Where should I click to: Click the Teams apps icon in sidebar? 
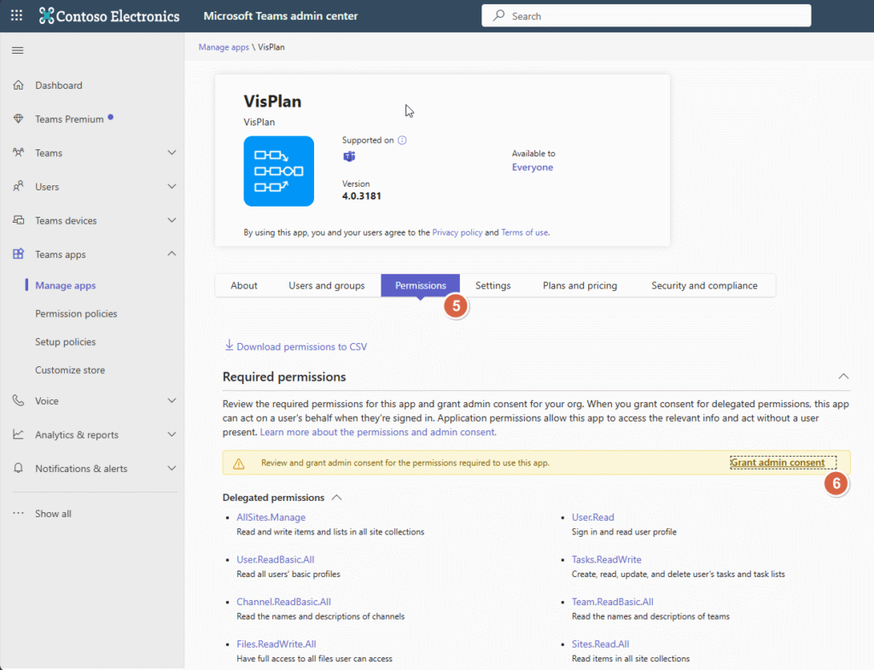pos(19,253)
